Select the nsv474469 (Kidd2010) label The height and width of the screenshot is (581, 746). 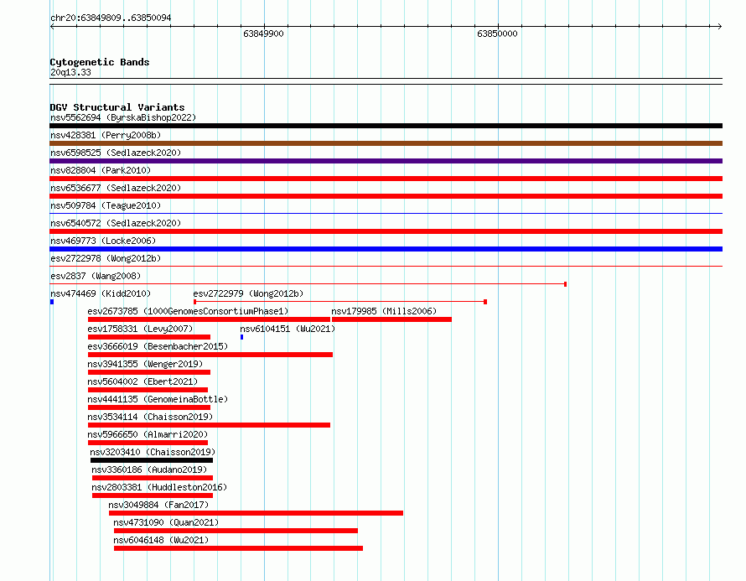(101, 293)
